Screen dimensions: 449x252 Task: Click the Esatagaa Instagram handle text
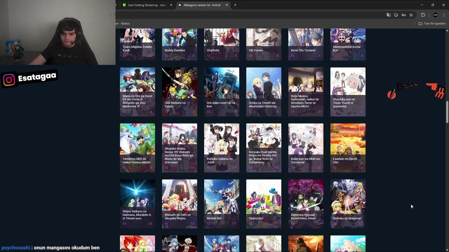pos(37,77)
